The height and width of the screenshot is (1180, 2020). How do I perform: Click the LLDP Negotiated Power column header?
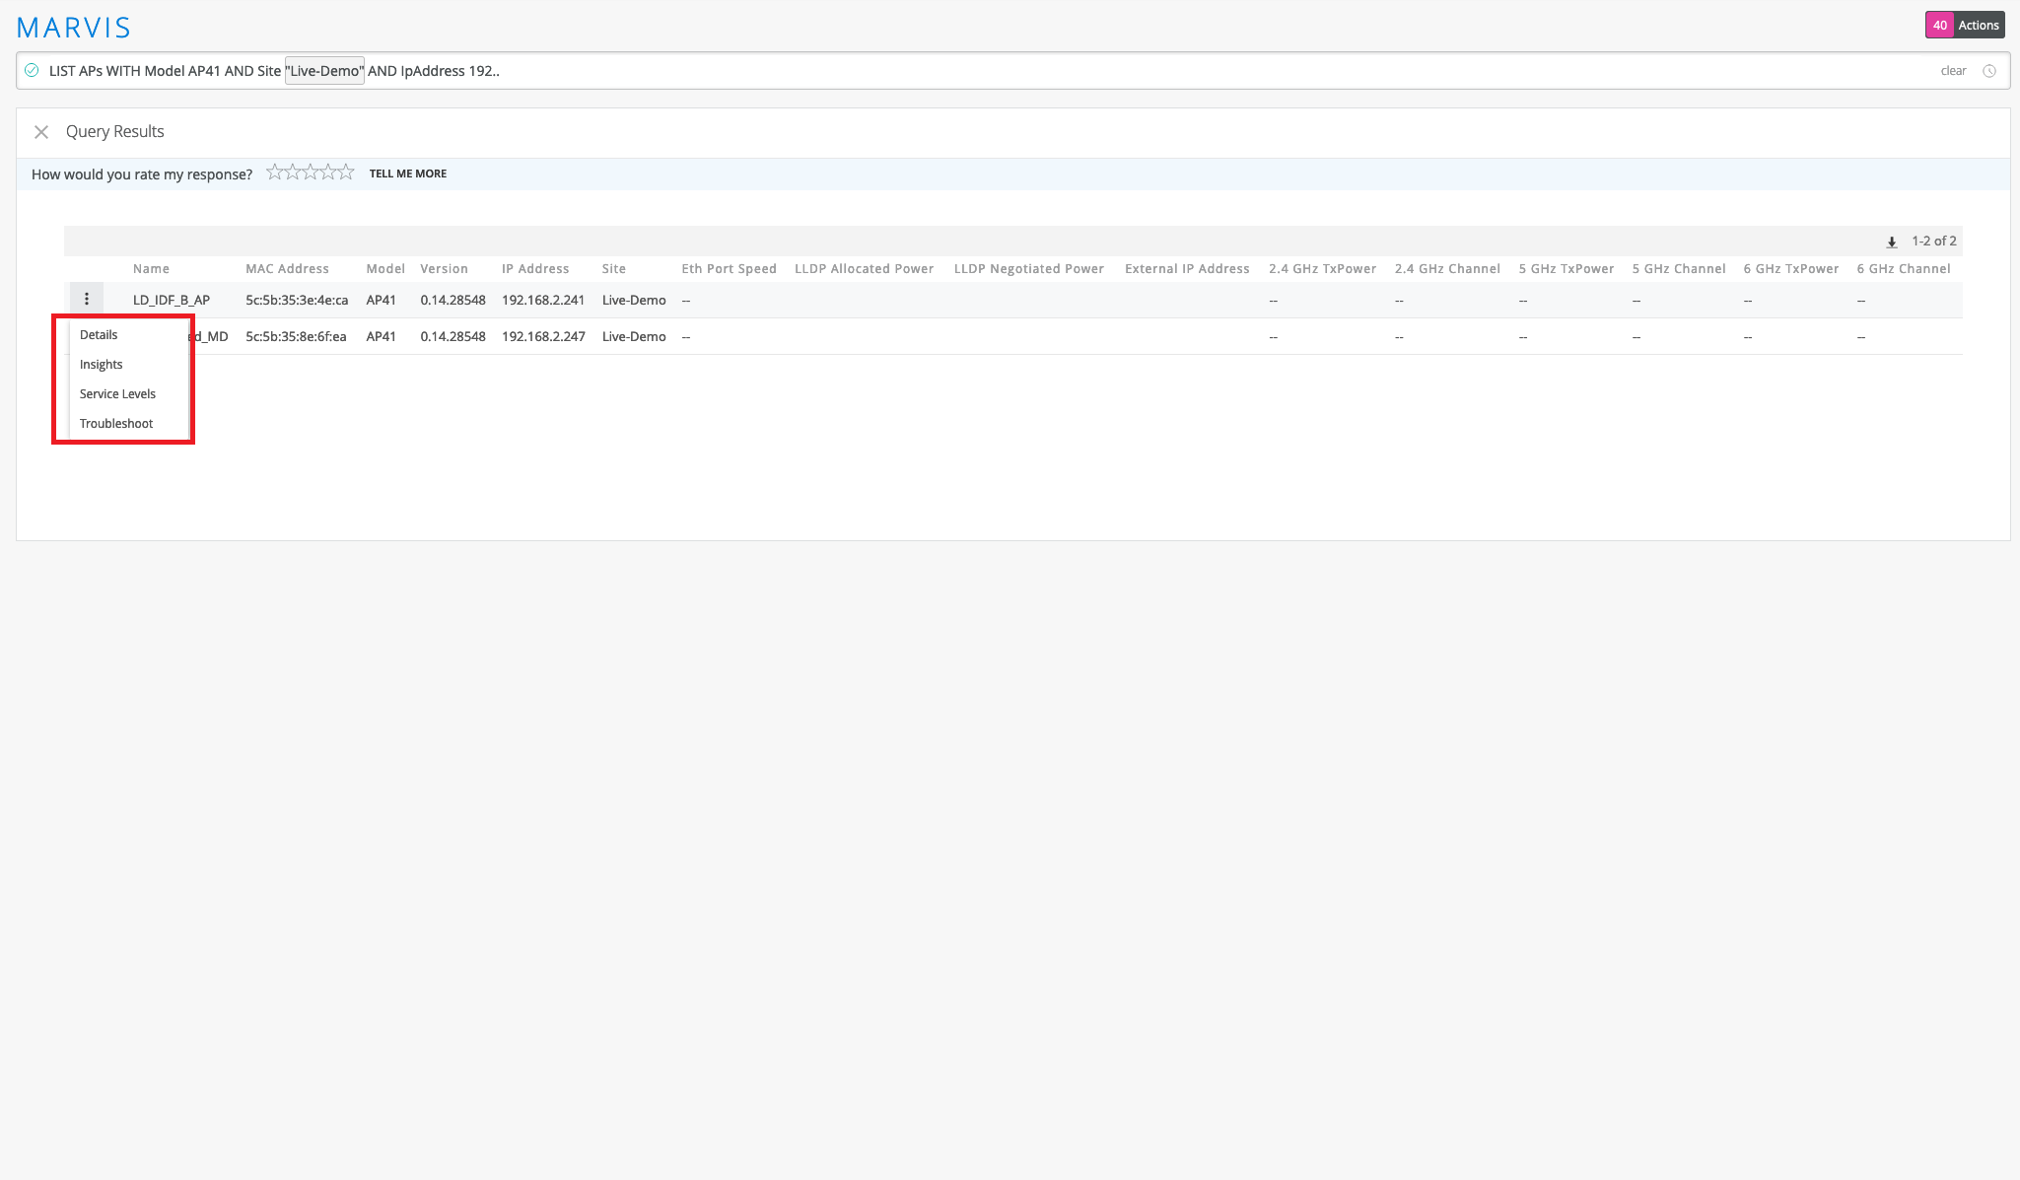point(1029,269)
